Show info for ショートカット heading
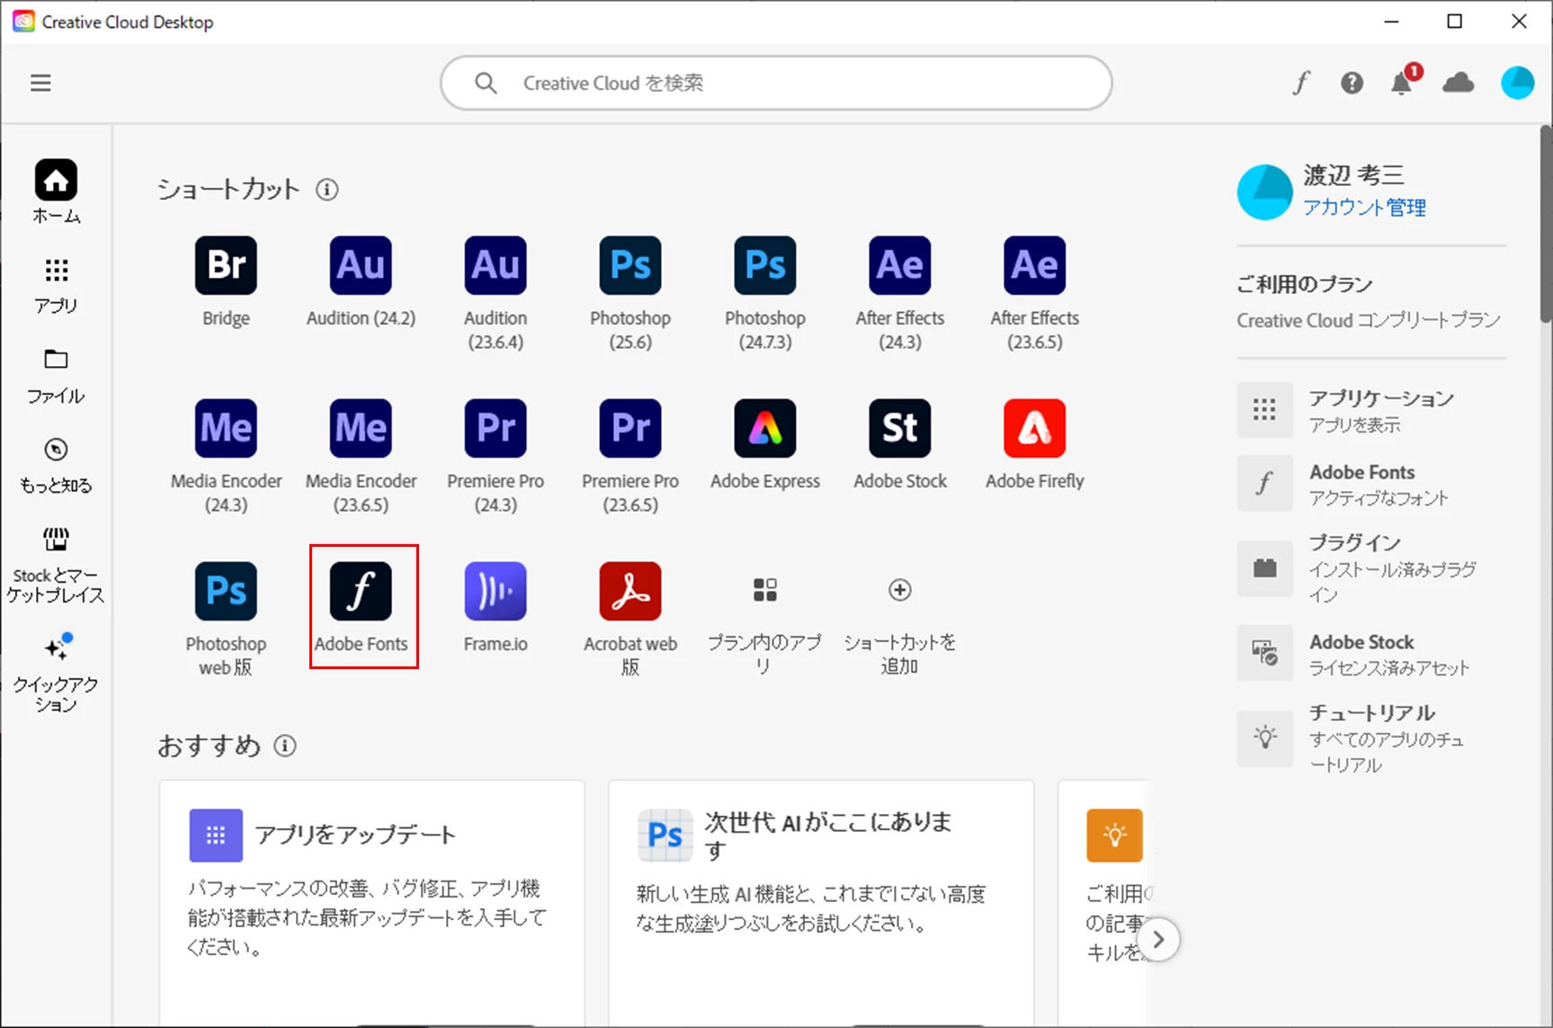 coord(327,190)
